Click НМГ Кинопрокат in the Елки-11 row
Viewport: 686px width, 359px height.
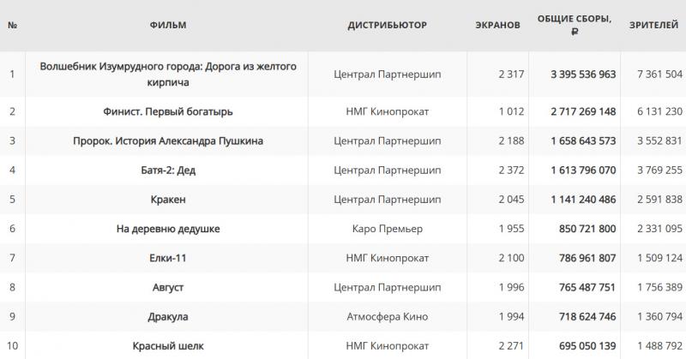coord(387,258)
